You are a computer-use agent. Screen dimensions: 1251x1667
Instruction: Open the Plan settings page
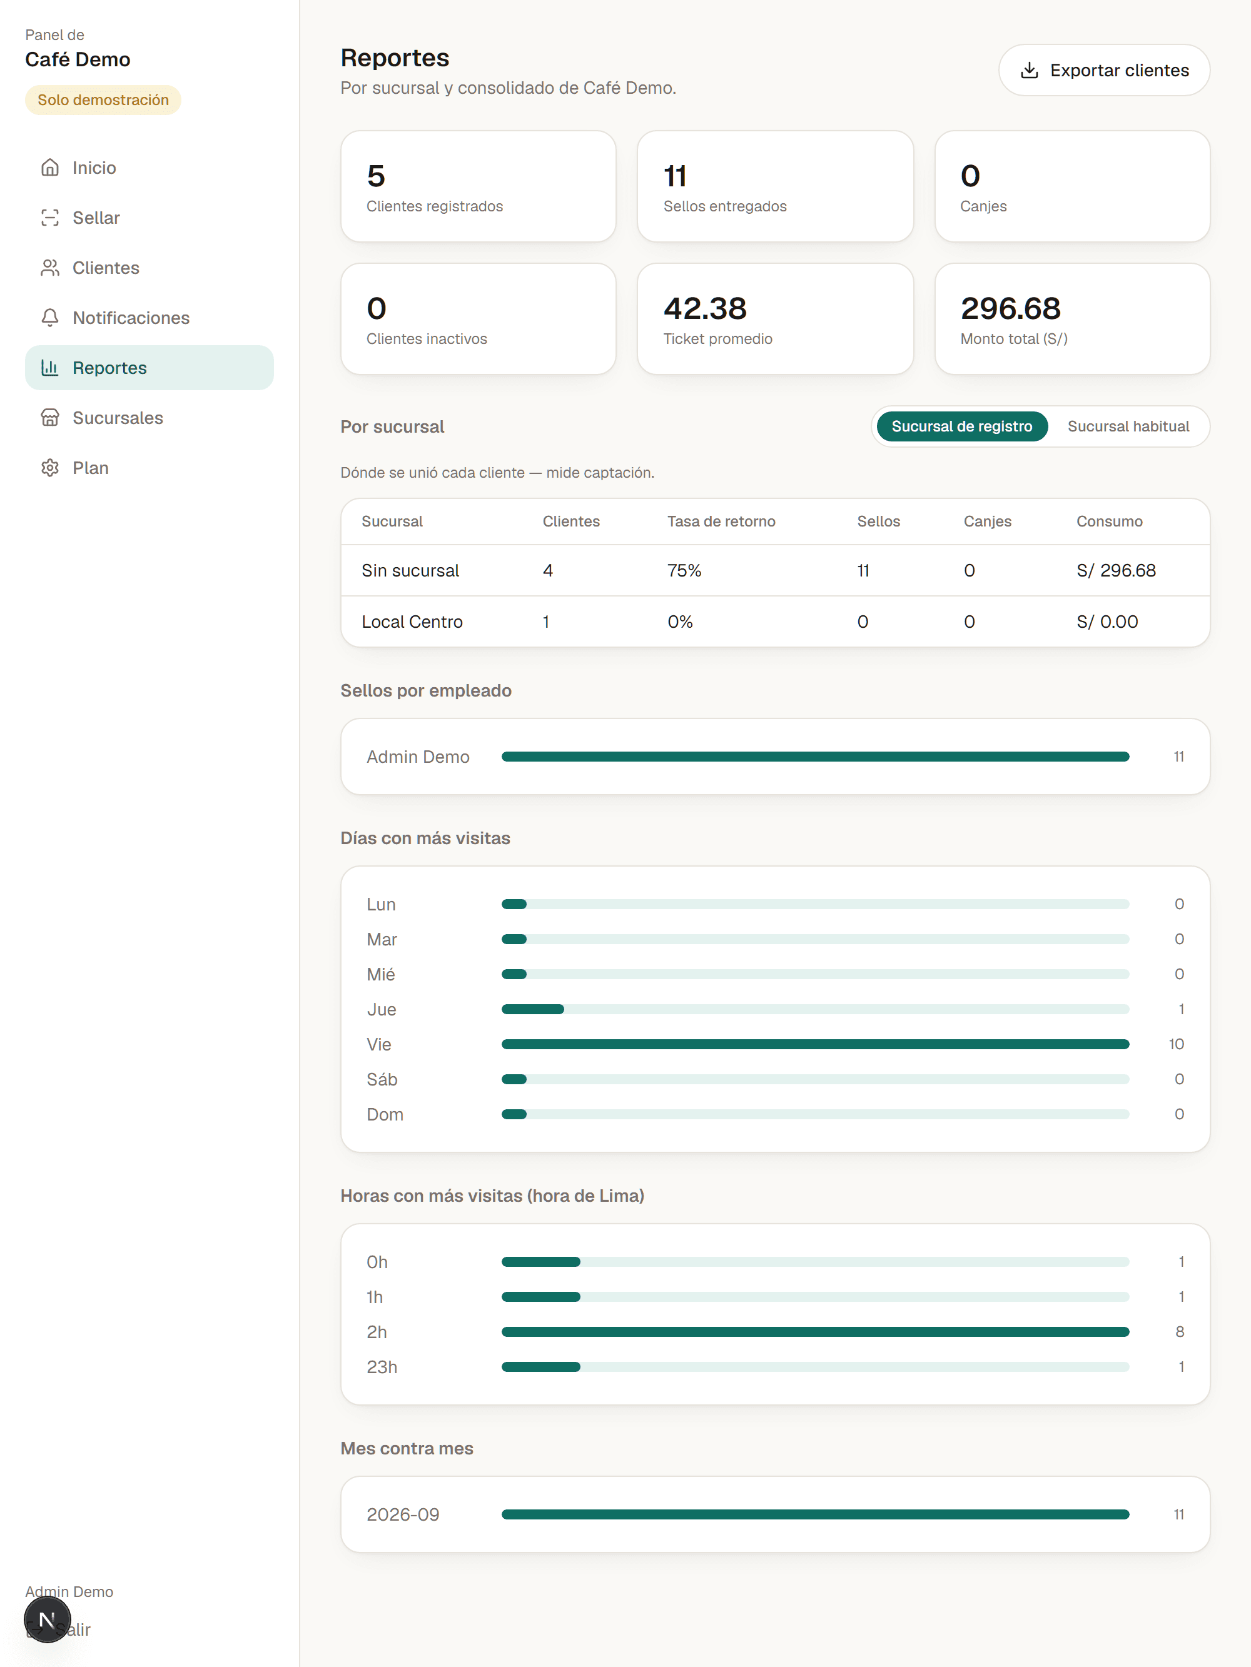pos(149,468)
